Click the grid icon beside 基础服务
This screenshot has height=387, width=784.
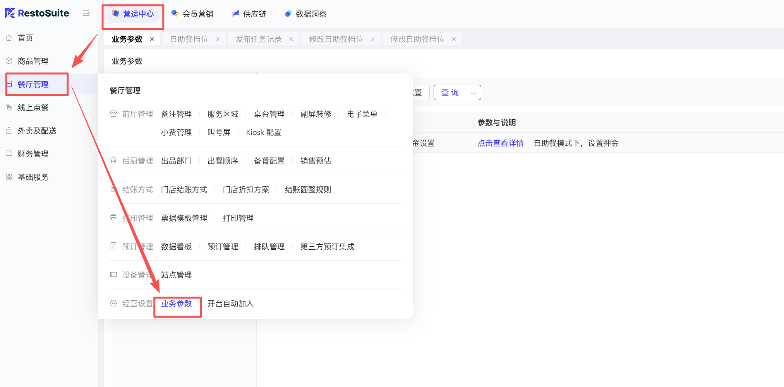click(x=9, y=177)
